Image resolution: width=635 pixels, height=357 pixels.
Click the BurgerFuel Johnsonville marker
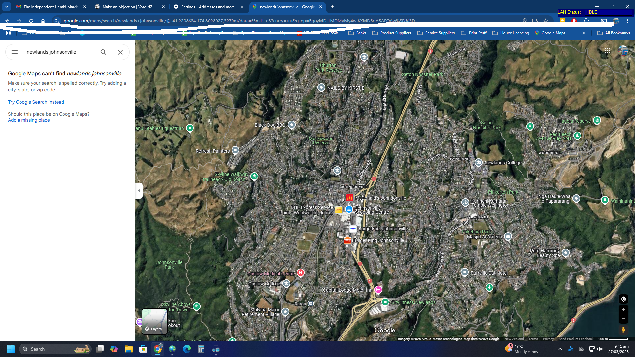click(x=353, y=229)
